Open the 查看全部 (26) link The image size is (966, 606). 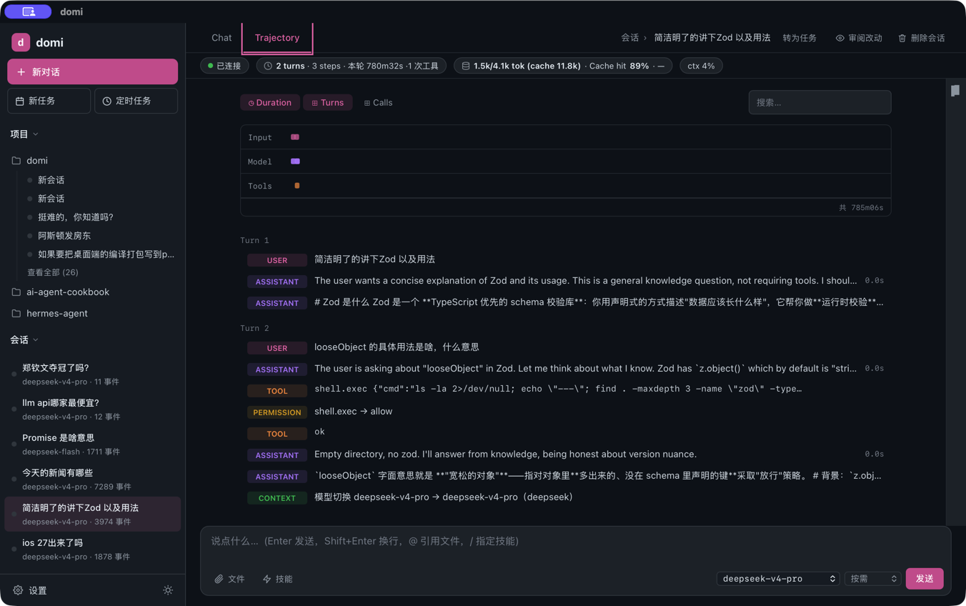click(x=53, y=272)
